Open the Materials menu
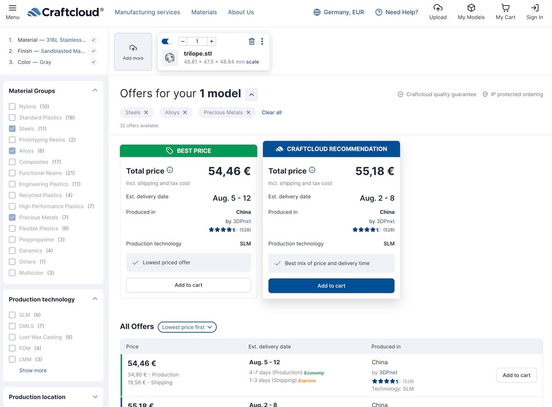The height and width of the screenshot is (407, 552). coord(204,12)
